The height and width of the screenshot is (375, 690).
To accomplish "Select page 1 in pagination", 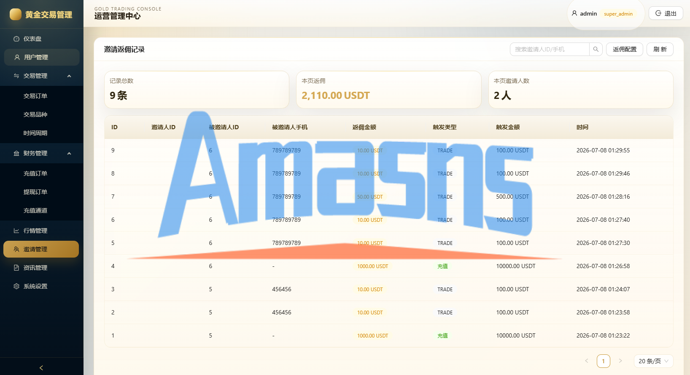I will click(x=604, y=361).
